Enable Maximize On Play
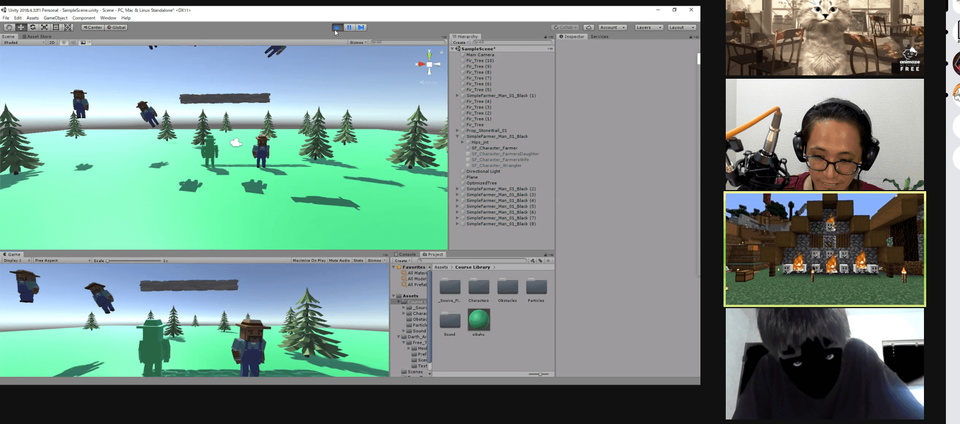 coord(309,261)
